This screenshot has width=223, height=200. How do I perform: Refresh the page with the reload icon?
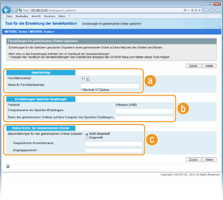coord(196,11)
